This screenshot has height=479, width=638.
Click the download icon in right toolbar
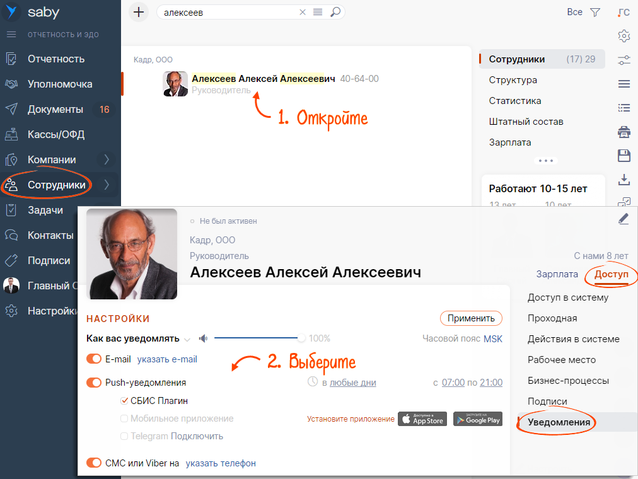coord(624,180)
